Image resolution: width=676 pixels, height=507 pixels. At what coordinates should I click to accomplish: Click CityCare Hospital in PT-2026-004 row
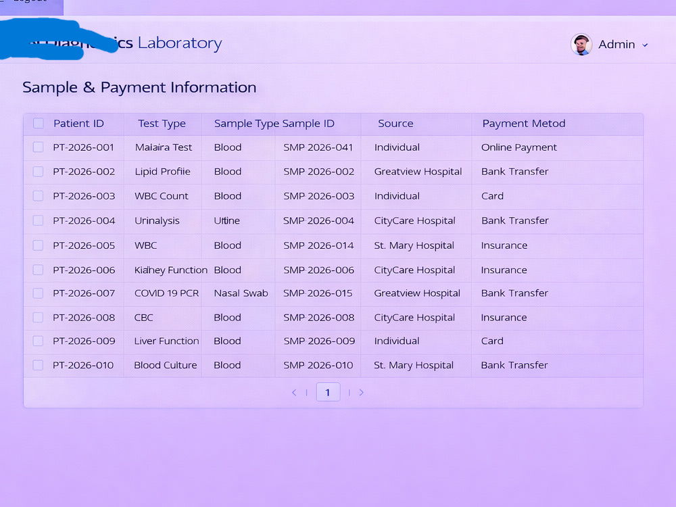pos(414,221)
